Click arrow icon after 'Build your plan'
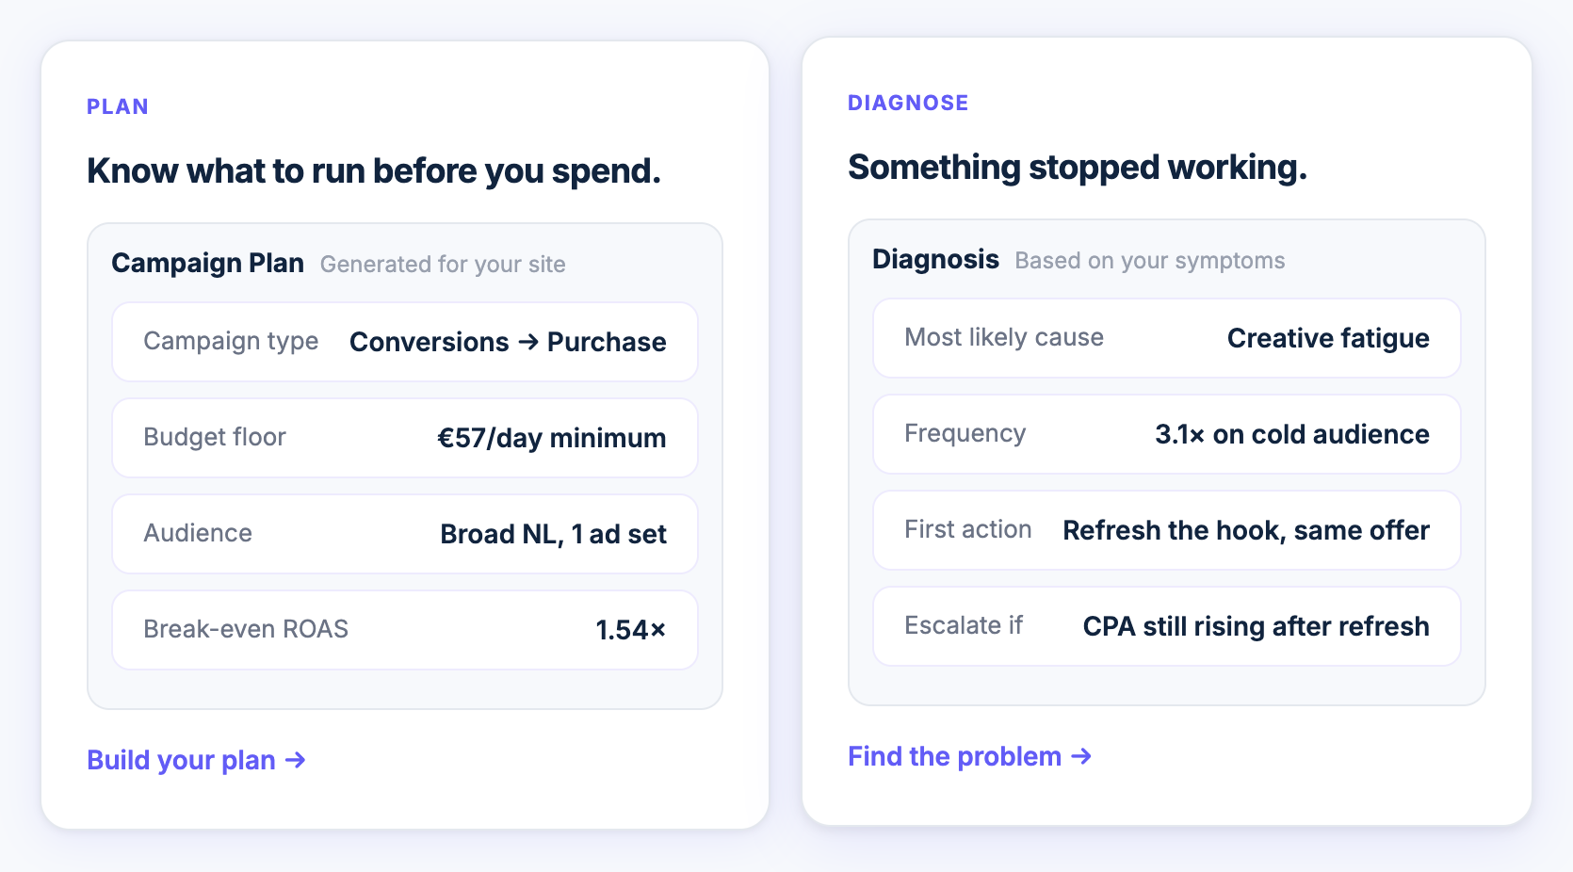Screen dimensions: 1573x872 pyautogui.click(x=296, y=760)
